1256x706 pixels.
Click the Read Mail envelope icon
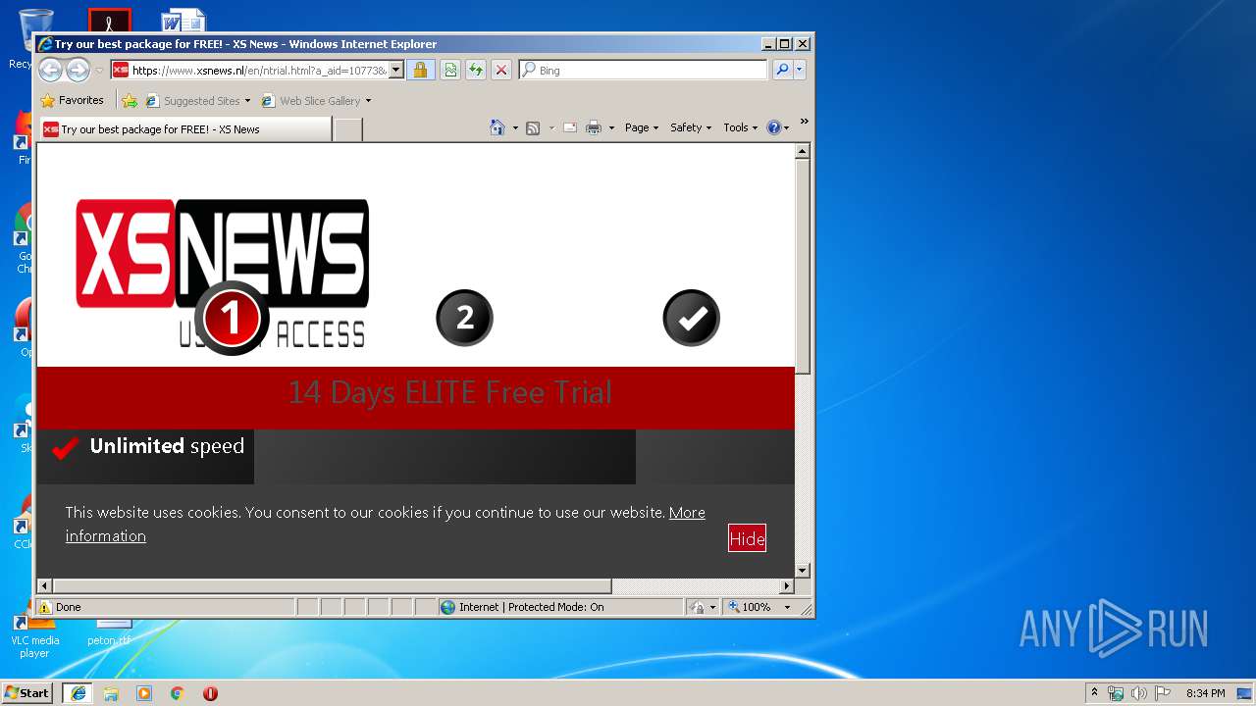tap(570, 127)
